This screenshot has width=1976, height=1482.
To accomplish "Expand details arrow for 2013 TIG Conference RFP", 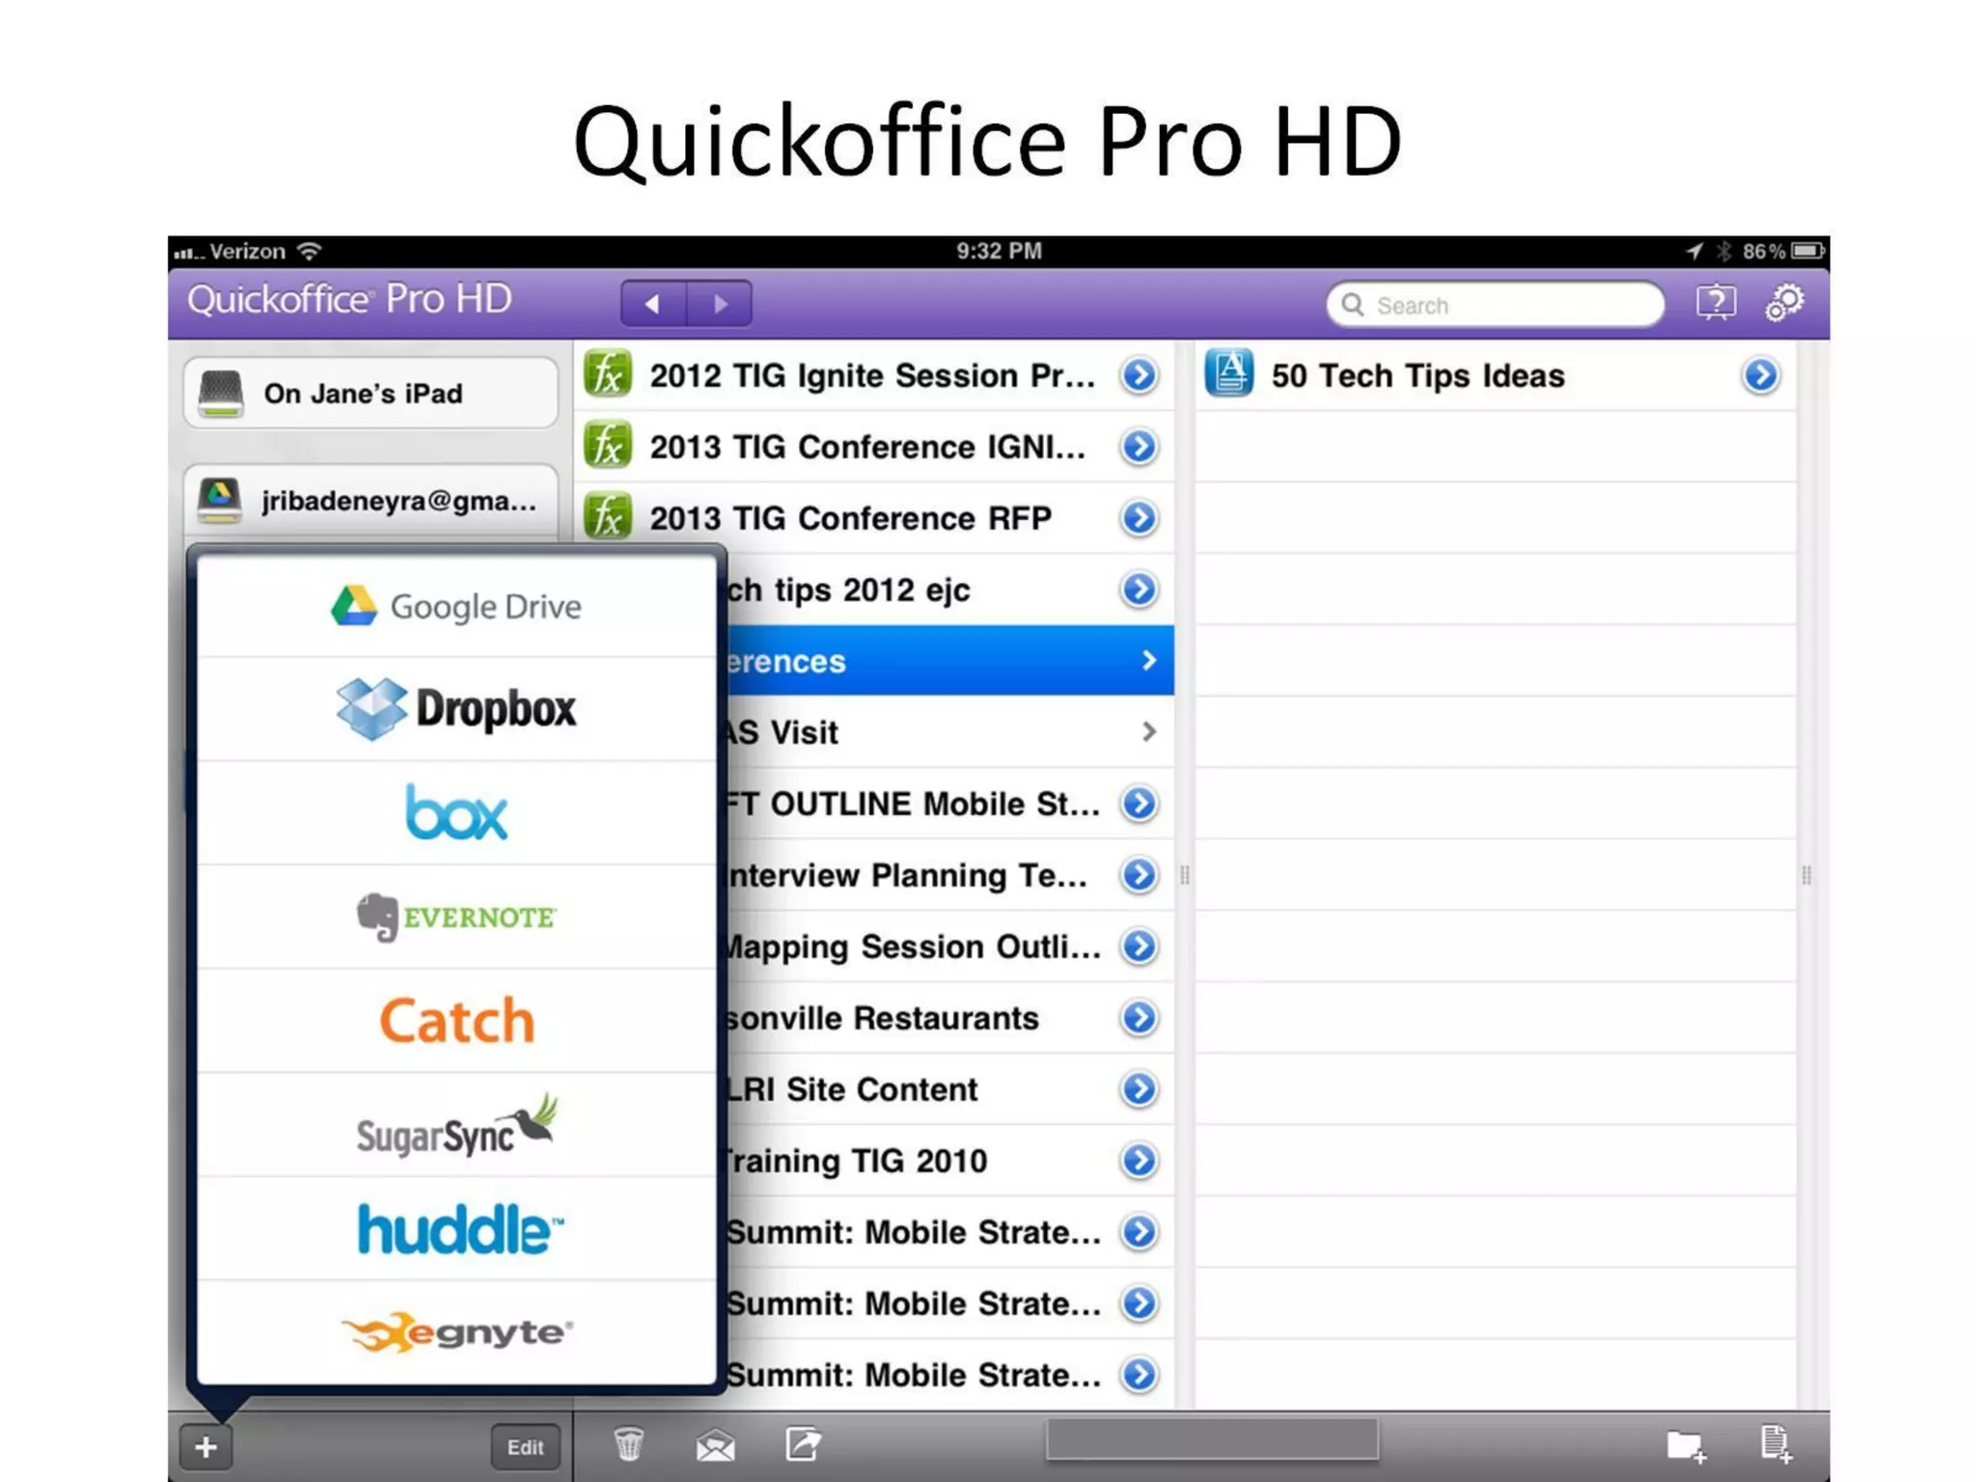I will pos(1139,518).
